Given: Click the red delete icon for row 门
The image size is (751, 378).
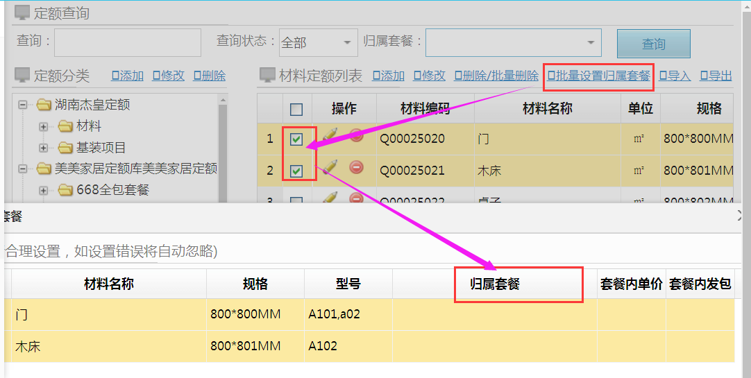Looking at the screenshot, I should [x=356, y=136].
